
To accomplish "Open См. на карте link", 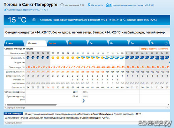I will pyautogui.click(x=97, y=5).
